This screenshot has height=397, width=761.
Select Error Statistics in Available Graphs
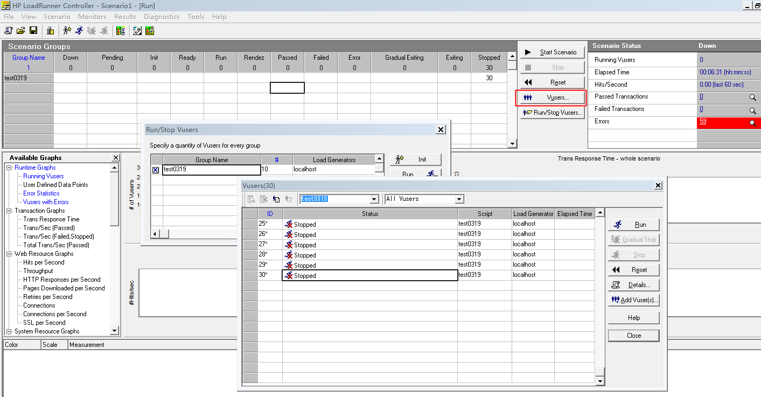[41, 193]
